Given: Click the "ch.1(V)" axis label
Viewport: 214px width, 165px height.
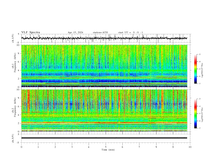Looking at the screenshot, I should (x=13, y=38).
